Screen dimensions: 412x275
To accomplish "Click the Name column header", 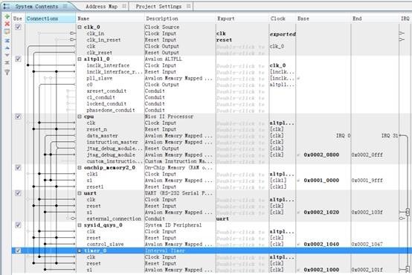I will 110,19.
